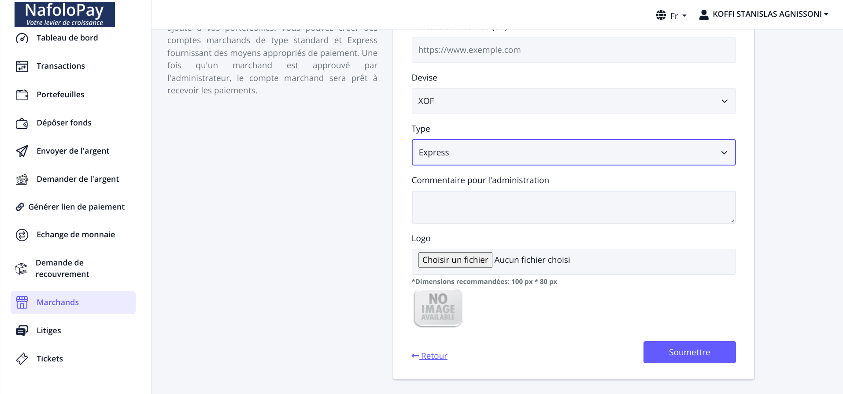The height and width of the screenshot is (394, 843).
Task: Click the user profile icon
Action: [x=704, y=15]
